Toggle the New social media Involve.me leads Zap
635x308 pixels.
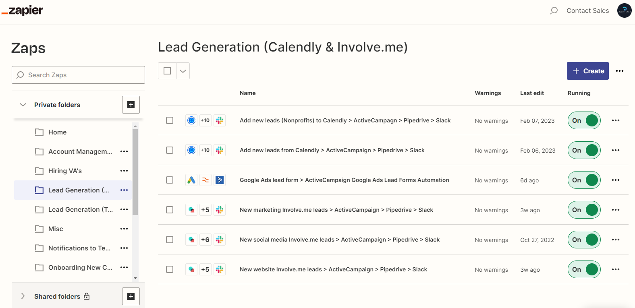pos(584,240)
